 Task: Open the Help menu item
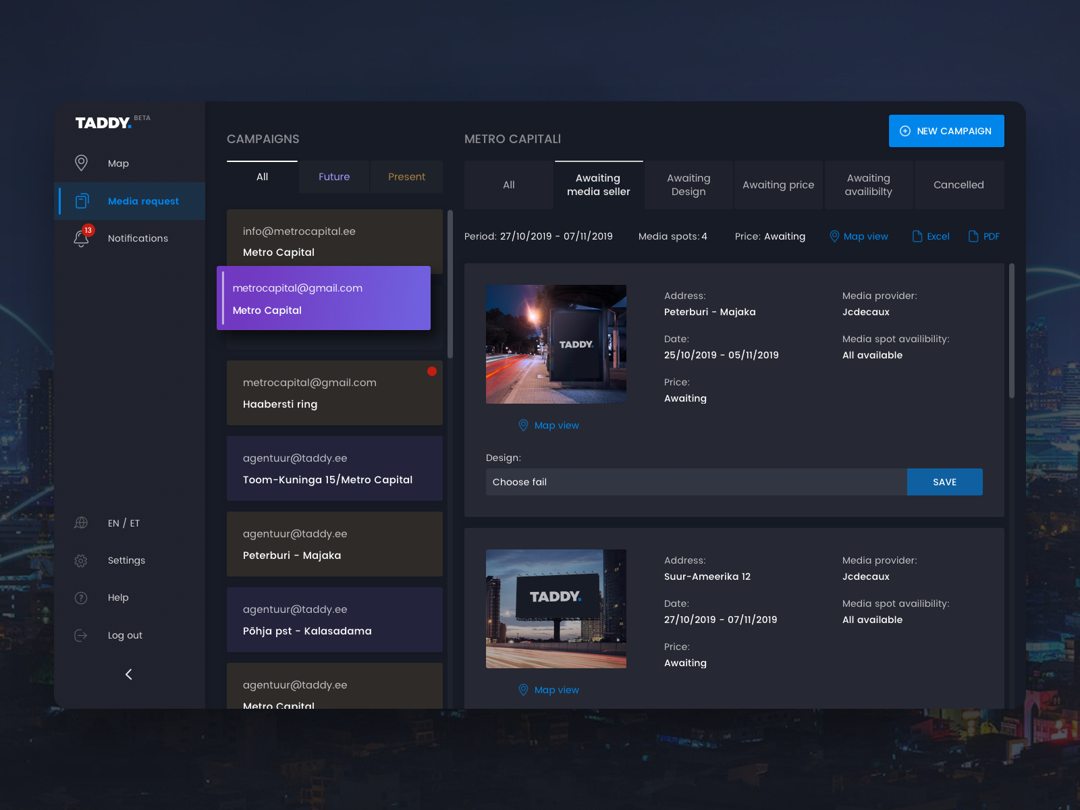point(118,597)
